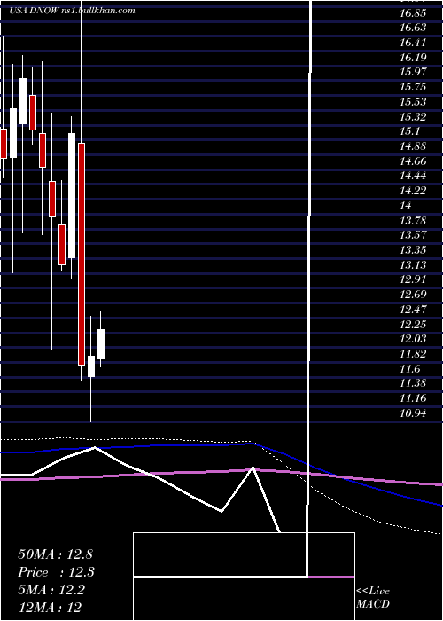
Task: Click the last white candlestick near 12.25
Action: point(101,344)
